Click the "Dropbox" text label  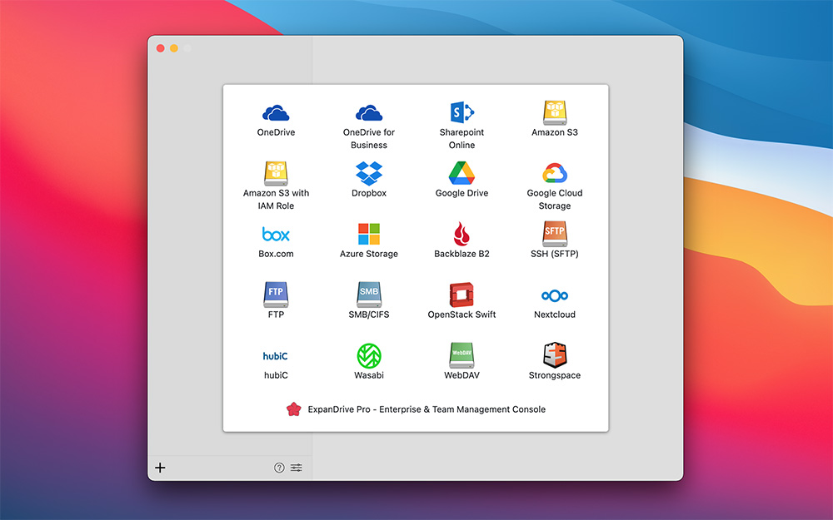click(369, 193)
